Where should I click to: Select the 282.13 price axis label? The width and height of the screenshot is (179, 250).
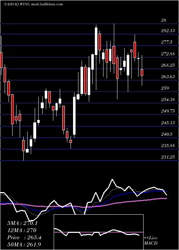(168, 31)
